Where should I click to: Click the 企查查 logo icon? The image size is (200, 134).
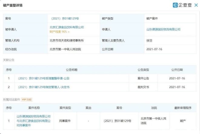(x=175, y=5)
